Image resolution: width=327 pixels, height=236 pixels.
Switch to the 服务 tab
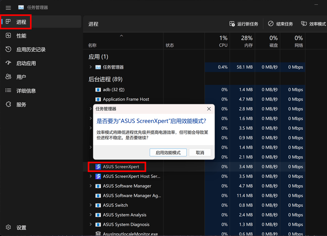pos(41,105)
